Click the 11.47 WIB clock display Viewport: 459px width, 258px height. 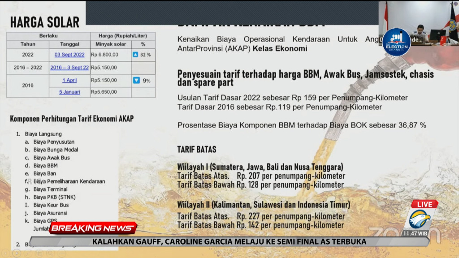tap(415, 233)
